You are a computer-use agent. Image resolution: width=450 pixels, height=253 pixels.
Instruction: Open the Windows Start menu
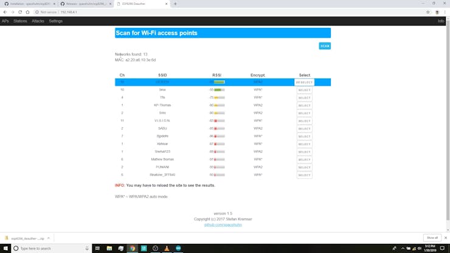point(5,248)
